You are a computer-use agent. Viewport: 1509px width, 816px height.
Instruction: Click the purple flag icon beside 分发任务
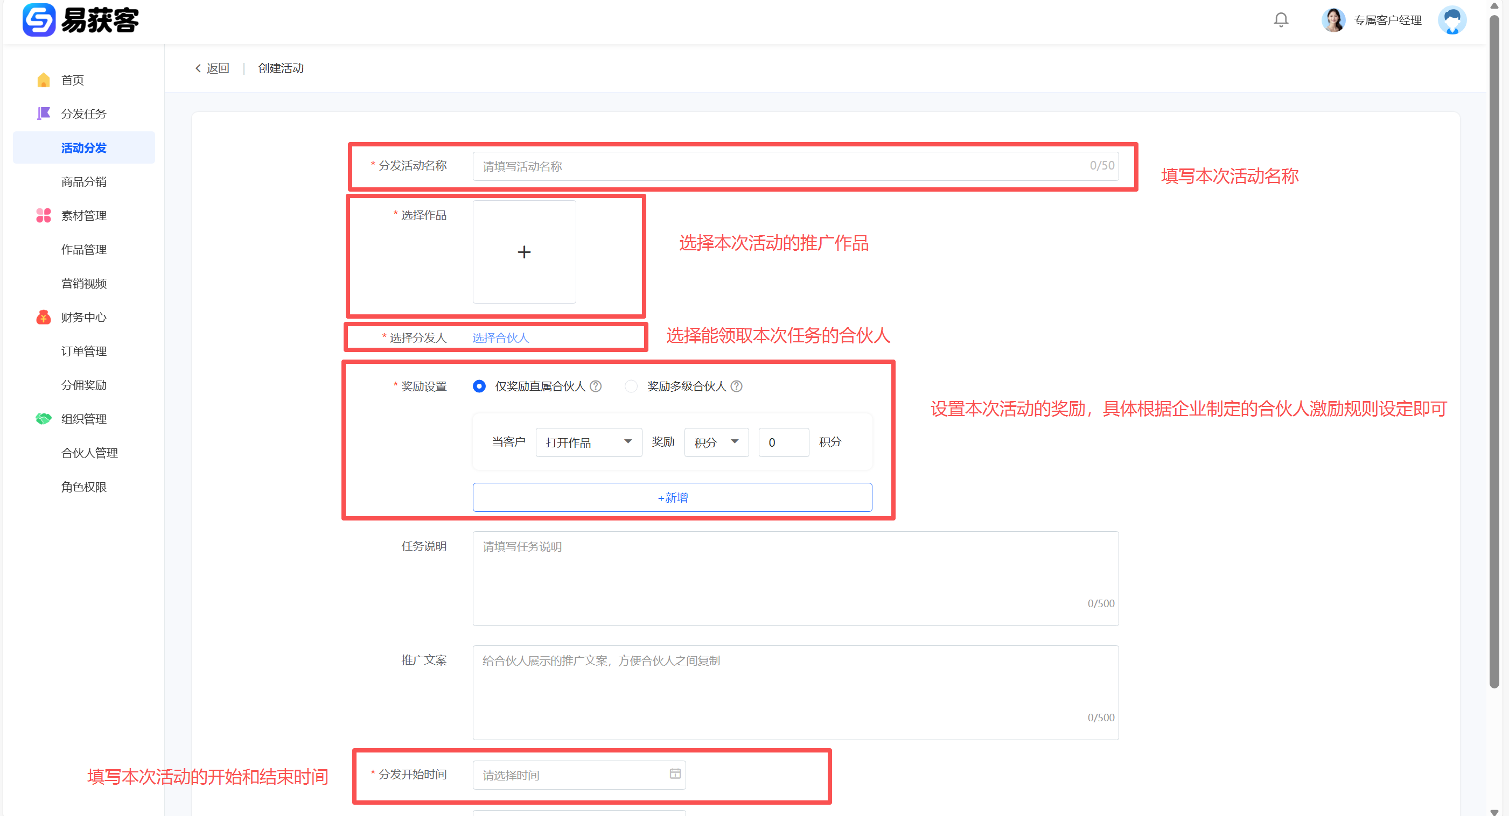43,114
